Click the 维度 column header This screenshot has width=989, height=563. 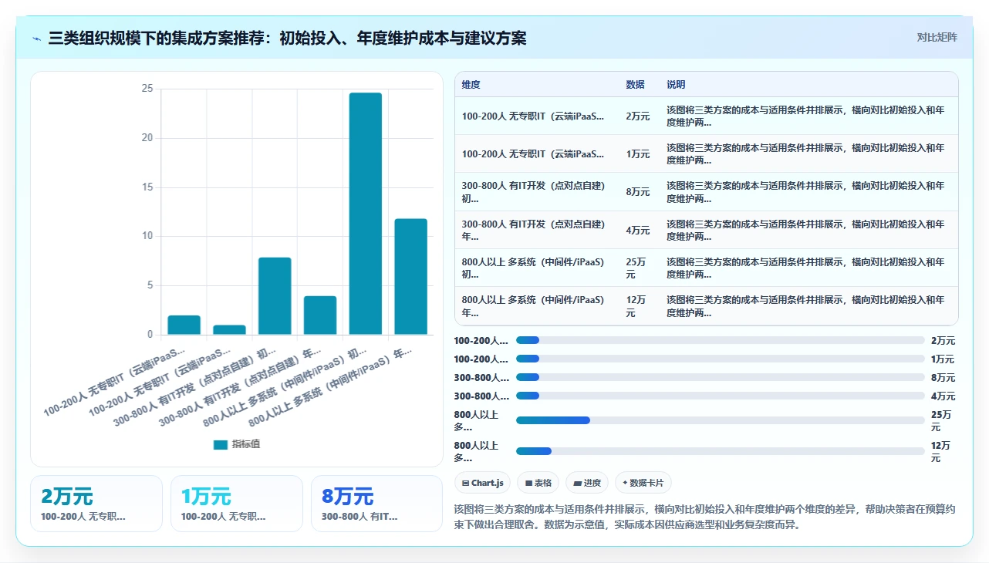[x=471, y=85]
